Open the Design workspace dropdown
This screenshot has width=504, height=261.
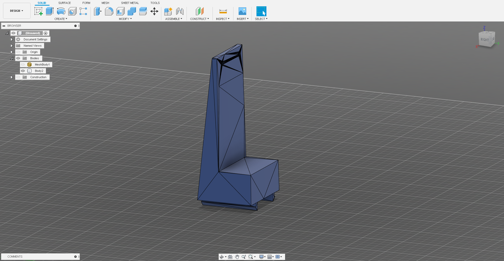[x=16, y=11]
